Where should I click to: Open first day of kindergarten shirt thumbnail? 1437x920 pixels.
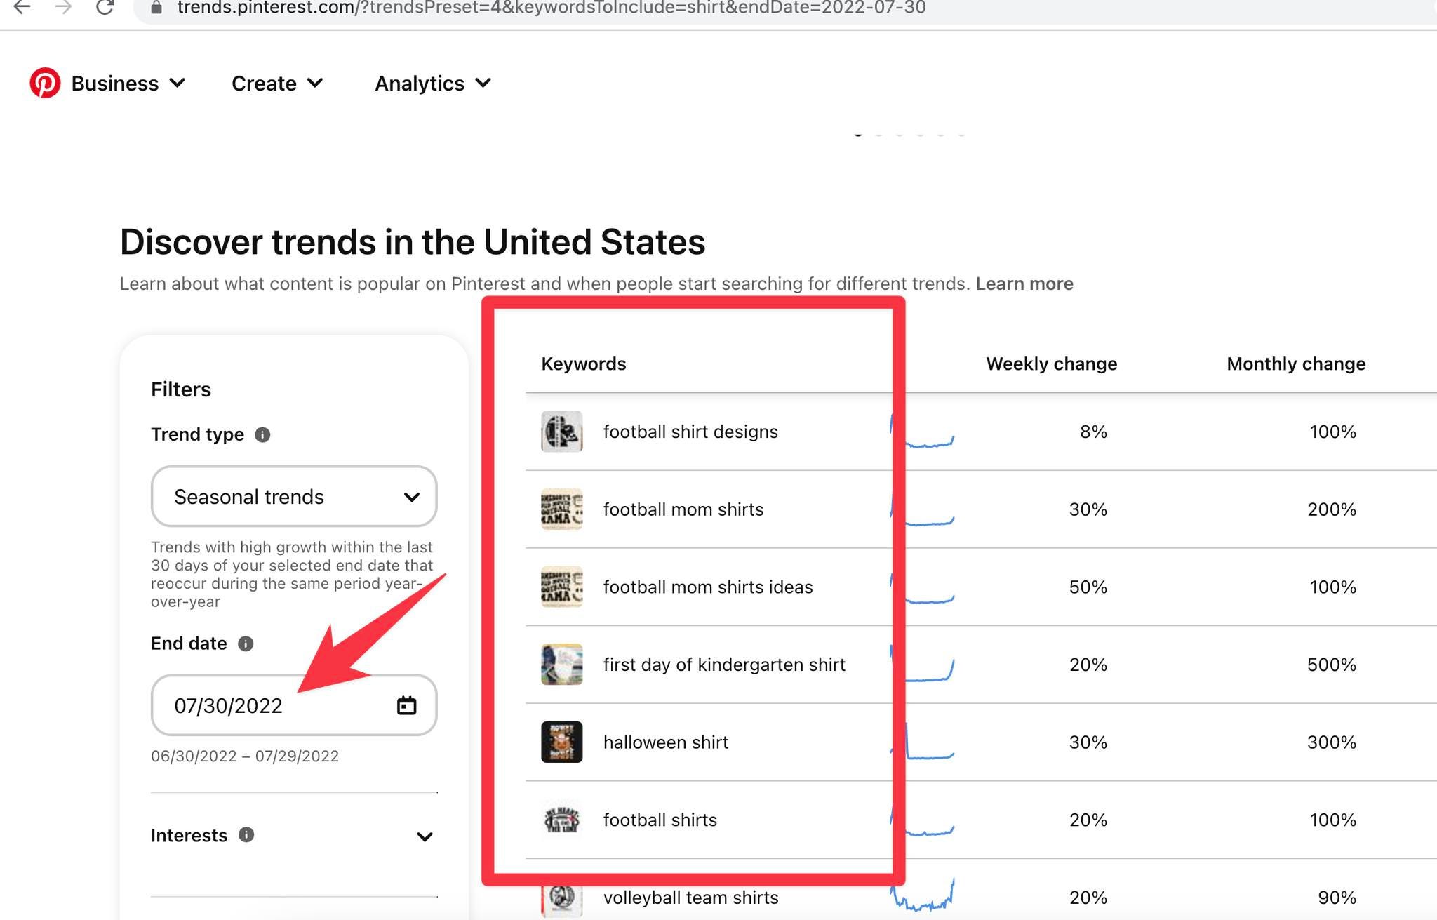point(562,665)
